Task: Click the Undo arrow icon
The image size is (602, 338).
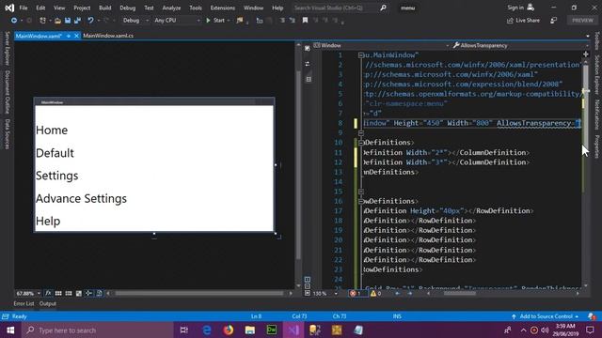Action: [x=90, y=21]
